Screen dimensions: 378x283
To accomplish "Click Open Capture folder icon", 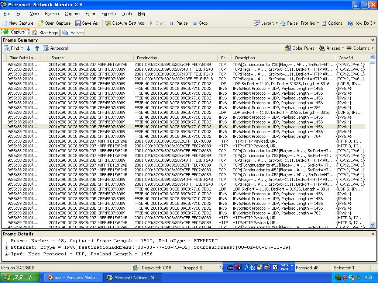I will tap(41, 23).
